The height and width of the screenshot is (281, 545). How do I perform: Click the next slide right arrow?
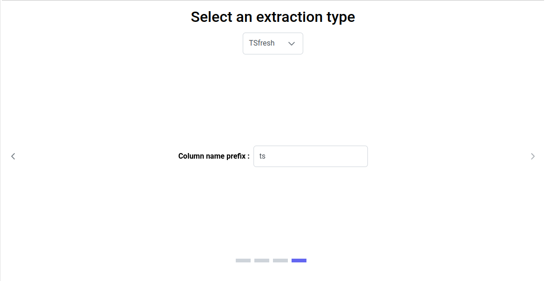pyautogui.click(x=532, y=156)
